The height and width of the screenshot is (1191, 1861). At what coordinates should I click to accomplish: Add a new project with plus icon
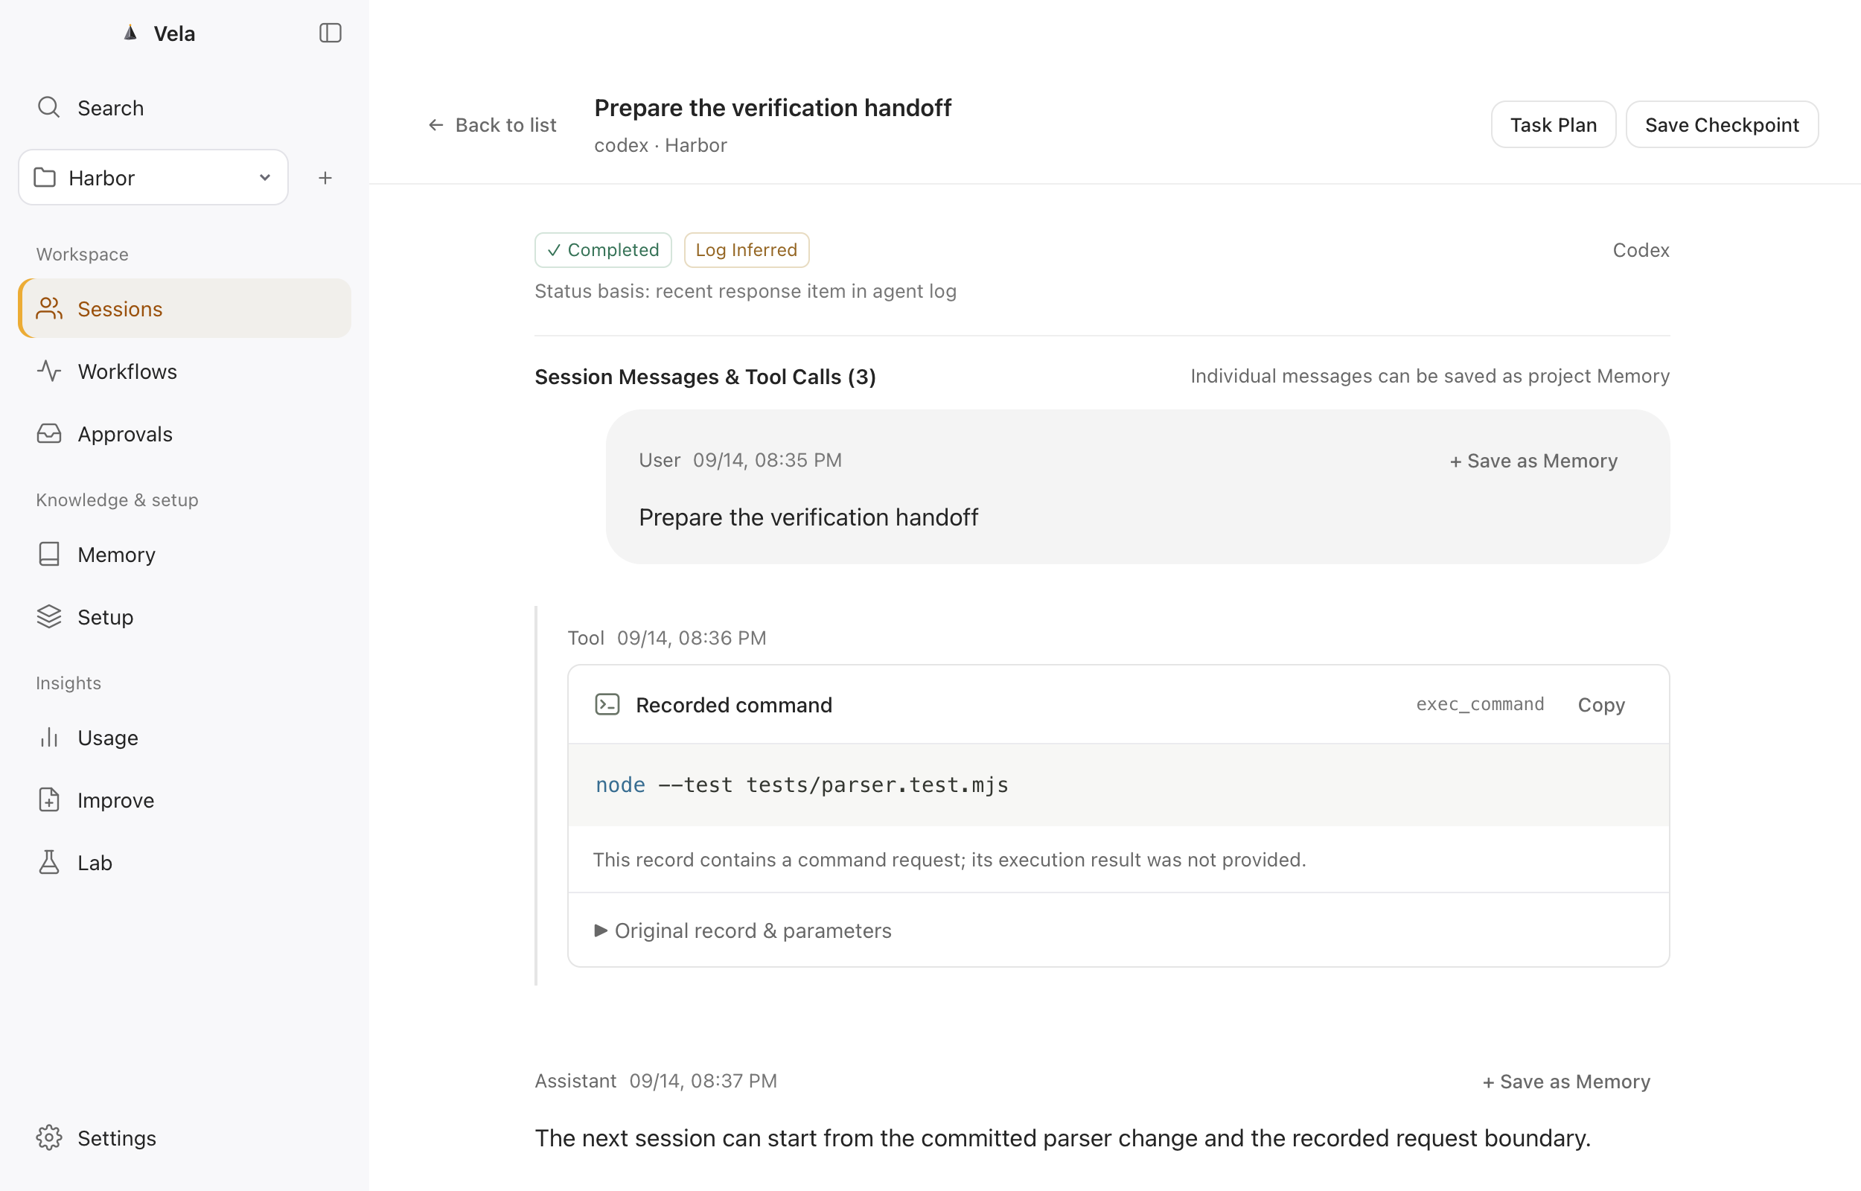325,178
